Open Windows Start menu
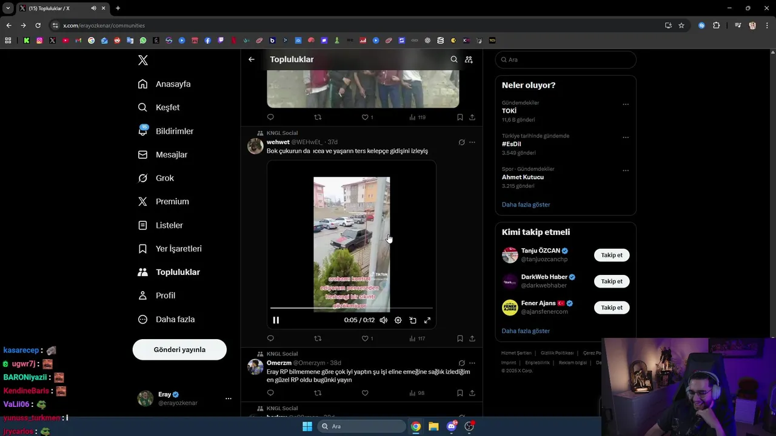Screen dimensions: 776x436 (x=307, y=426)
